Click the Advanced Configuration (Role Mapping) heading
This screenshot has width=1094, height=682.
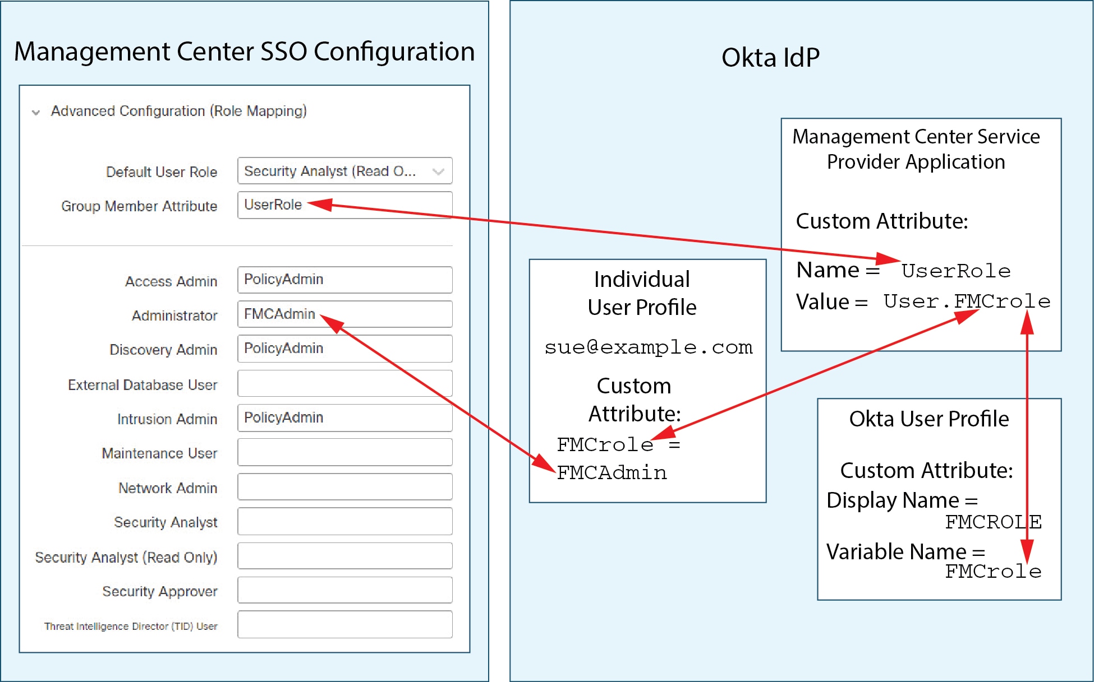[x=178, y=111]
